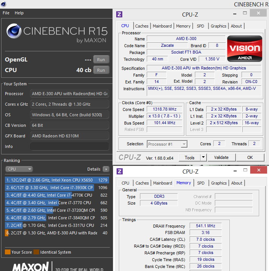Click the brown Identical System color swatch
Screen dimensions: 269x271
[x=36, y=252]
